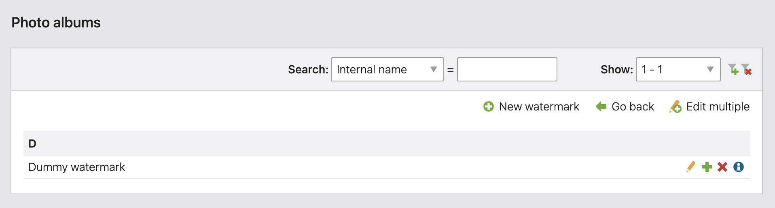Select the Dummy watermark row name
775x208 pixels.
(76, 167)
